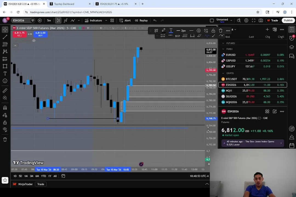Screen dimensions: 296x197
Task: Click the blue BUY 6,812.00 button
Action: (x=40, y=34)
